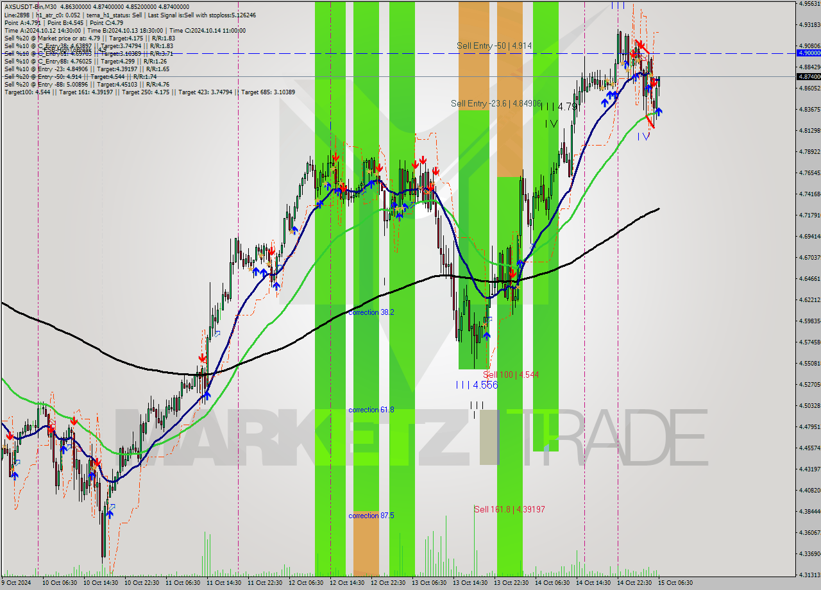Click the '9 Oct 2024' date label

pos(17,583)
